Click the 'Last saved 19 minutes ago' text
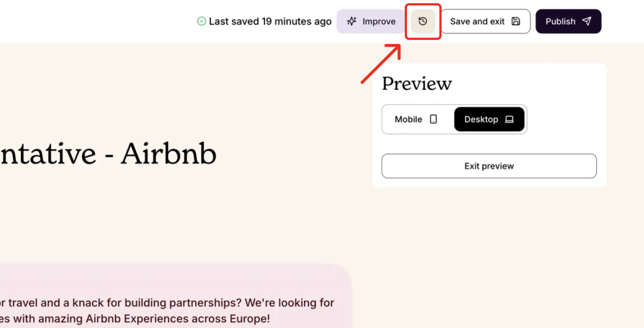The width and height of the screenshot is (644, 328). pos(270,21)
